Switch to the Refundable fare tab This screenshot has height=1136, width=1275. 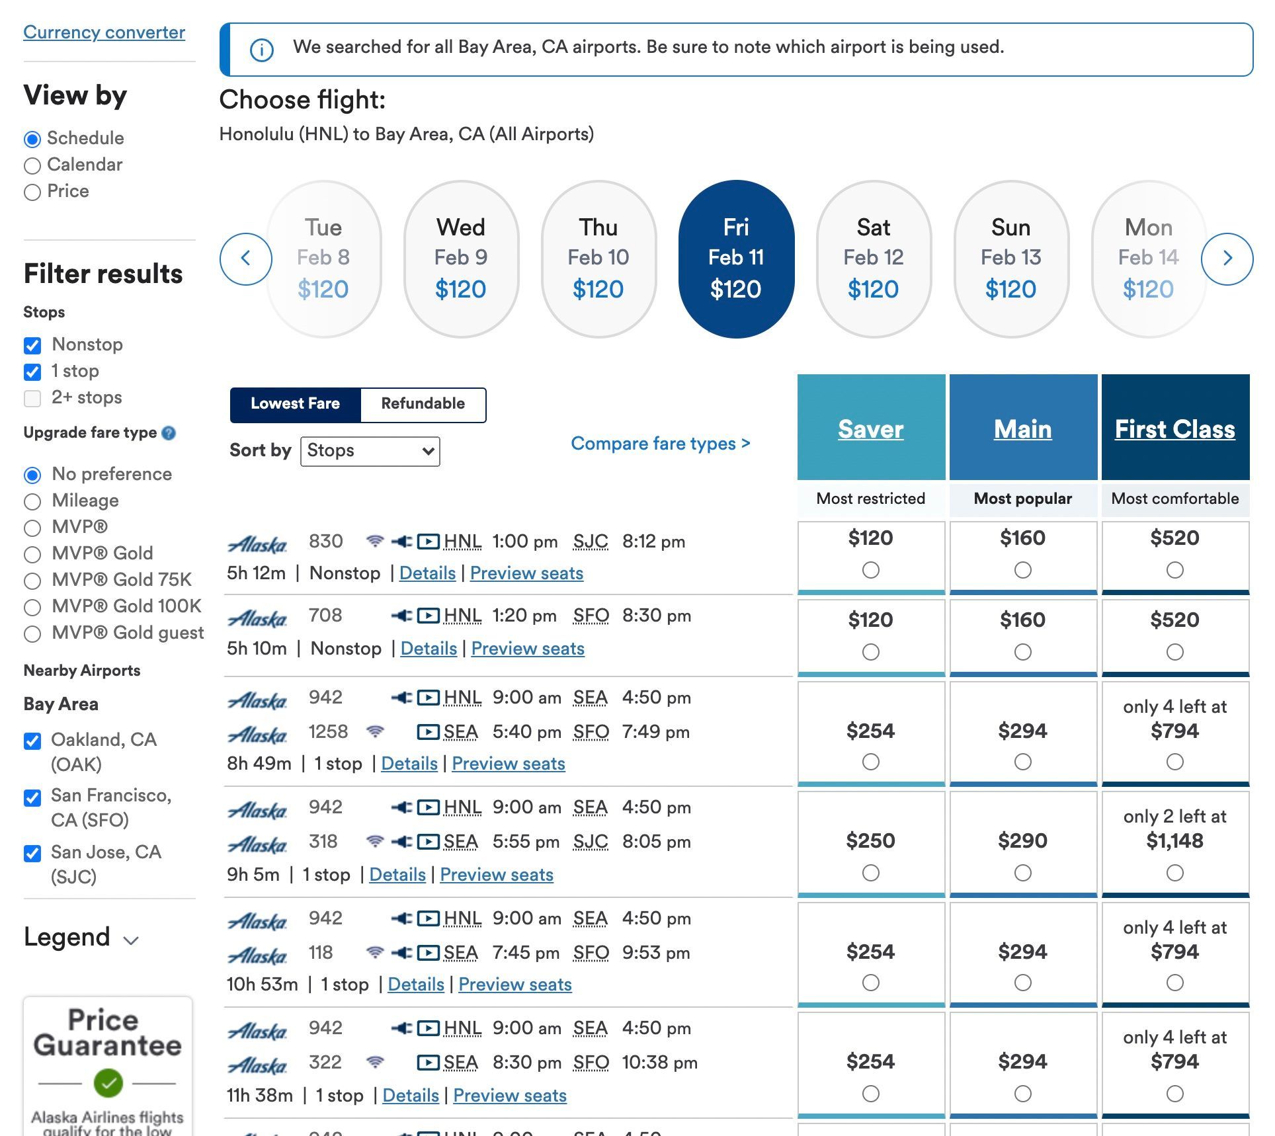423,404
